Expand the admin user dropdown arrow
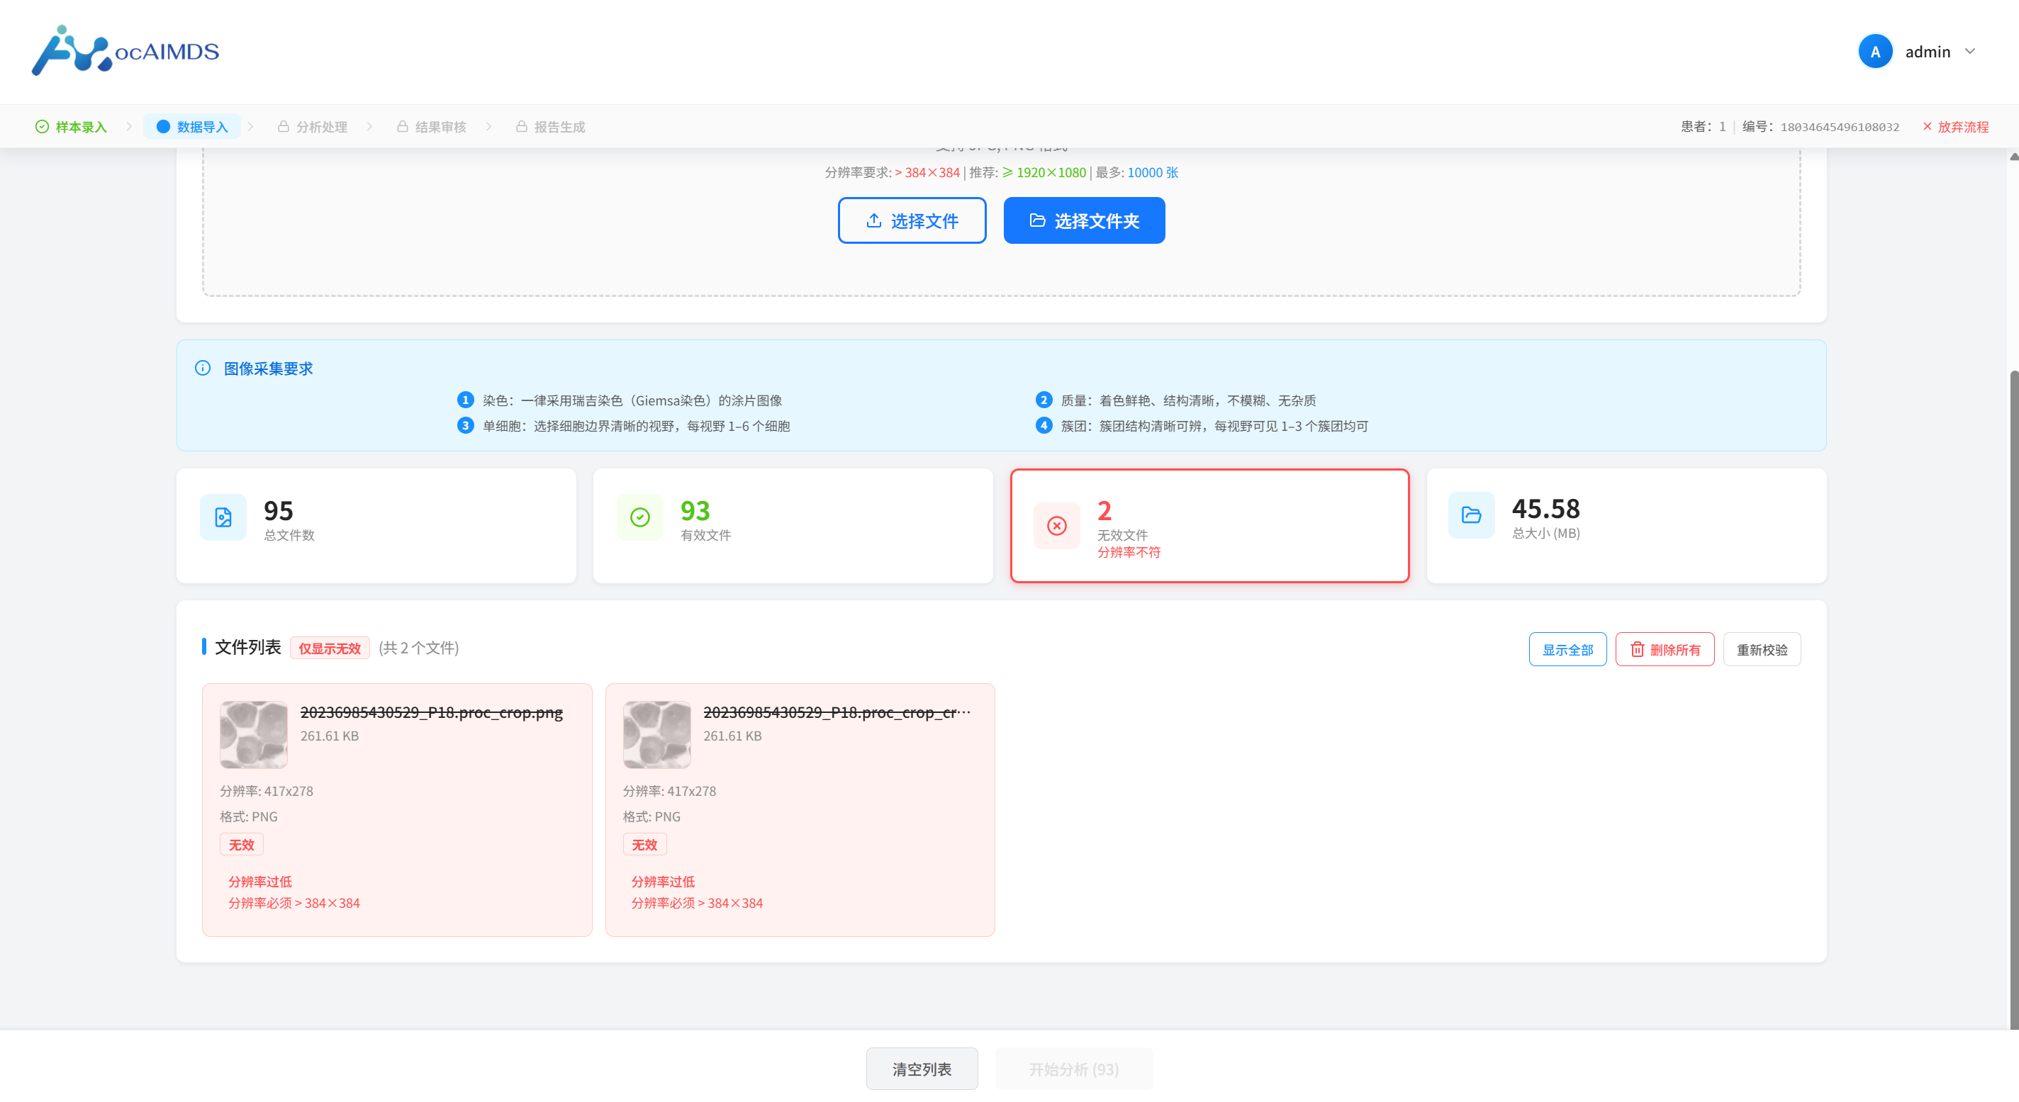Image resolution: width=2019 pixels, height=1102 pixels. coord(1969,52)
